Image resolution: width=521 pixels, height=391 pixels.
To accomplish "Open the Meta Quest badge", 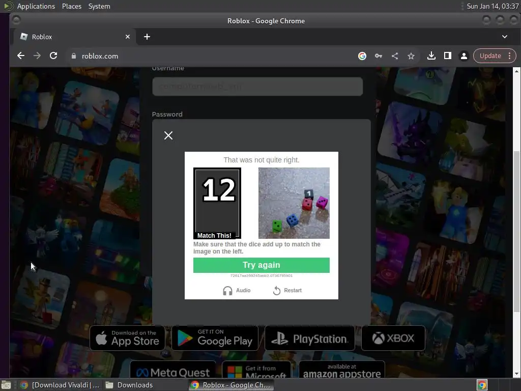I will (x=173, y=370).
